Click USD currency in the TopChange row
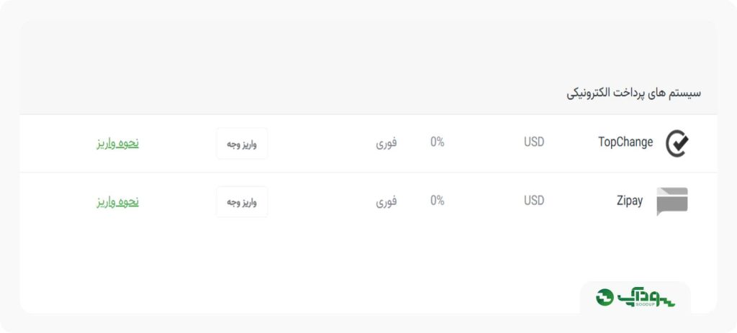This screenshot has width=737, height=333. [x=534, y=142]
